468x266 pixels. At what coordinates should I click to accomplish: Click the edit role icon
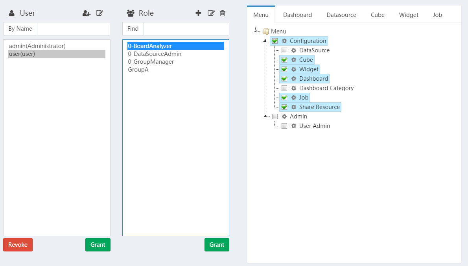point(211,13)
